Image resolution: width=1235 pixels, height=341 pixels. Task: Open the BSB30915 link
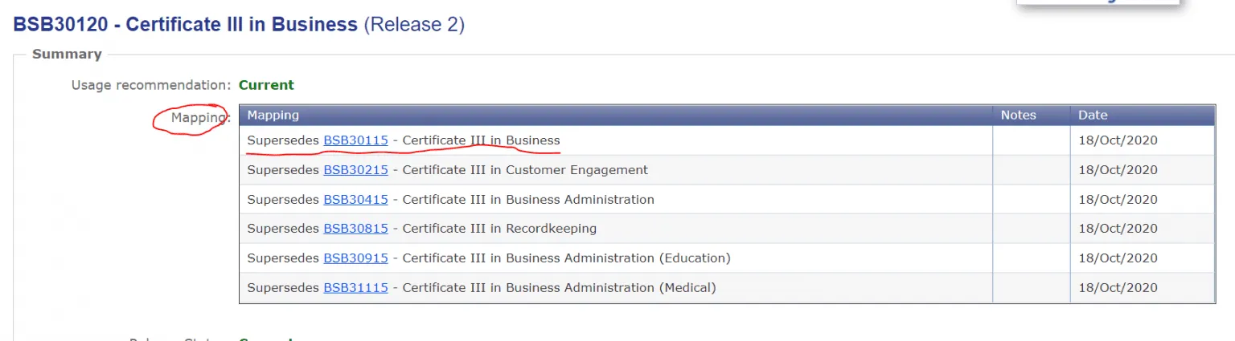tap(355, 258)
